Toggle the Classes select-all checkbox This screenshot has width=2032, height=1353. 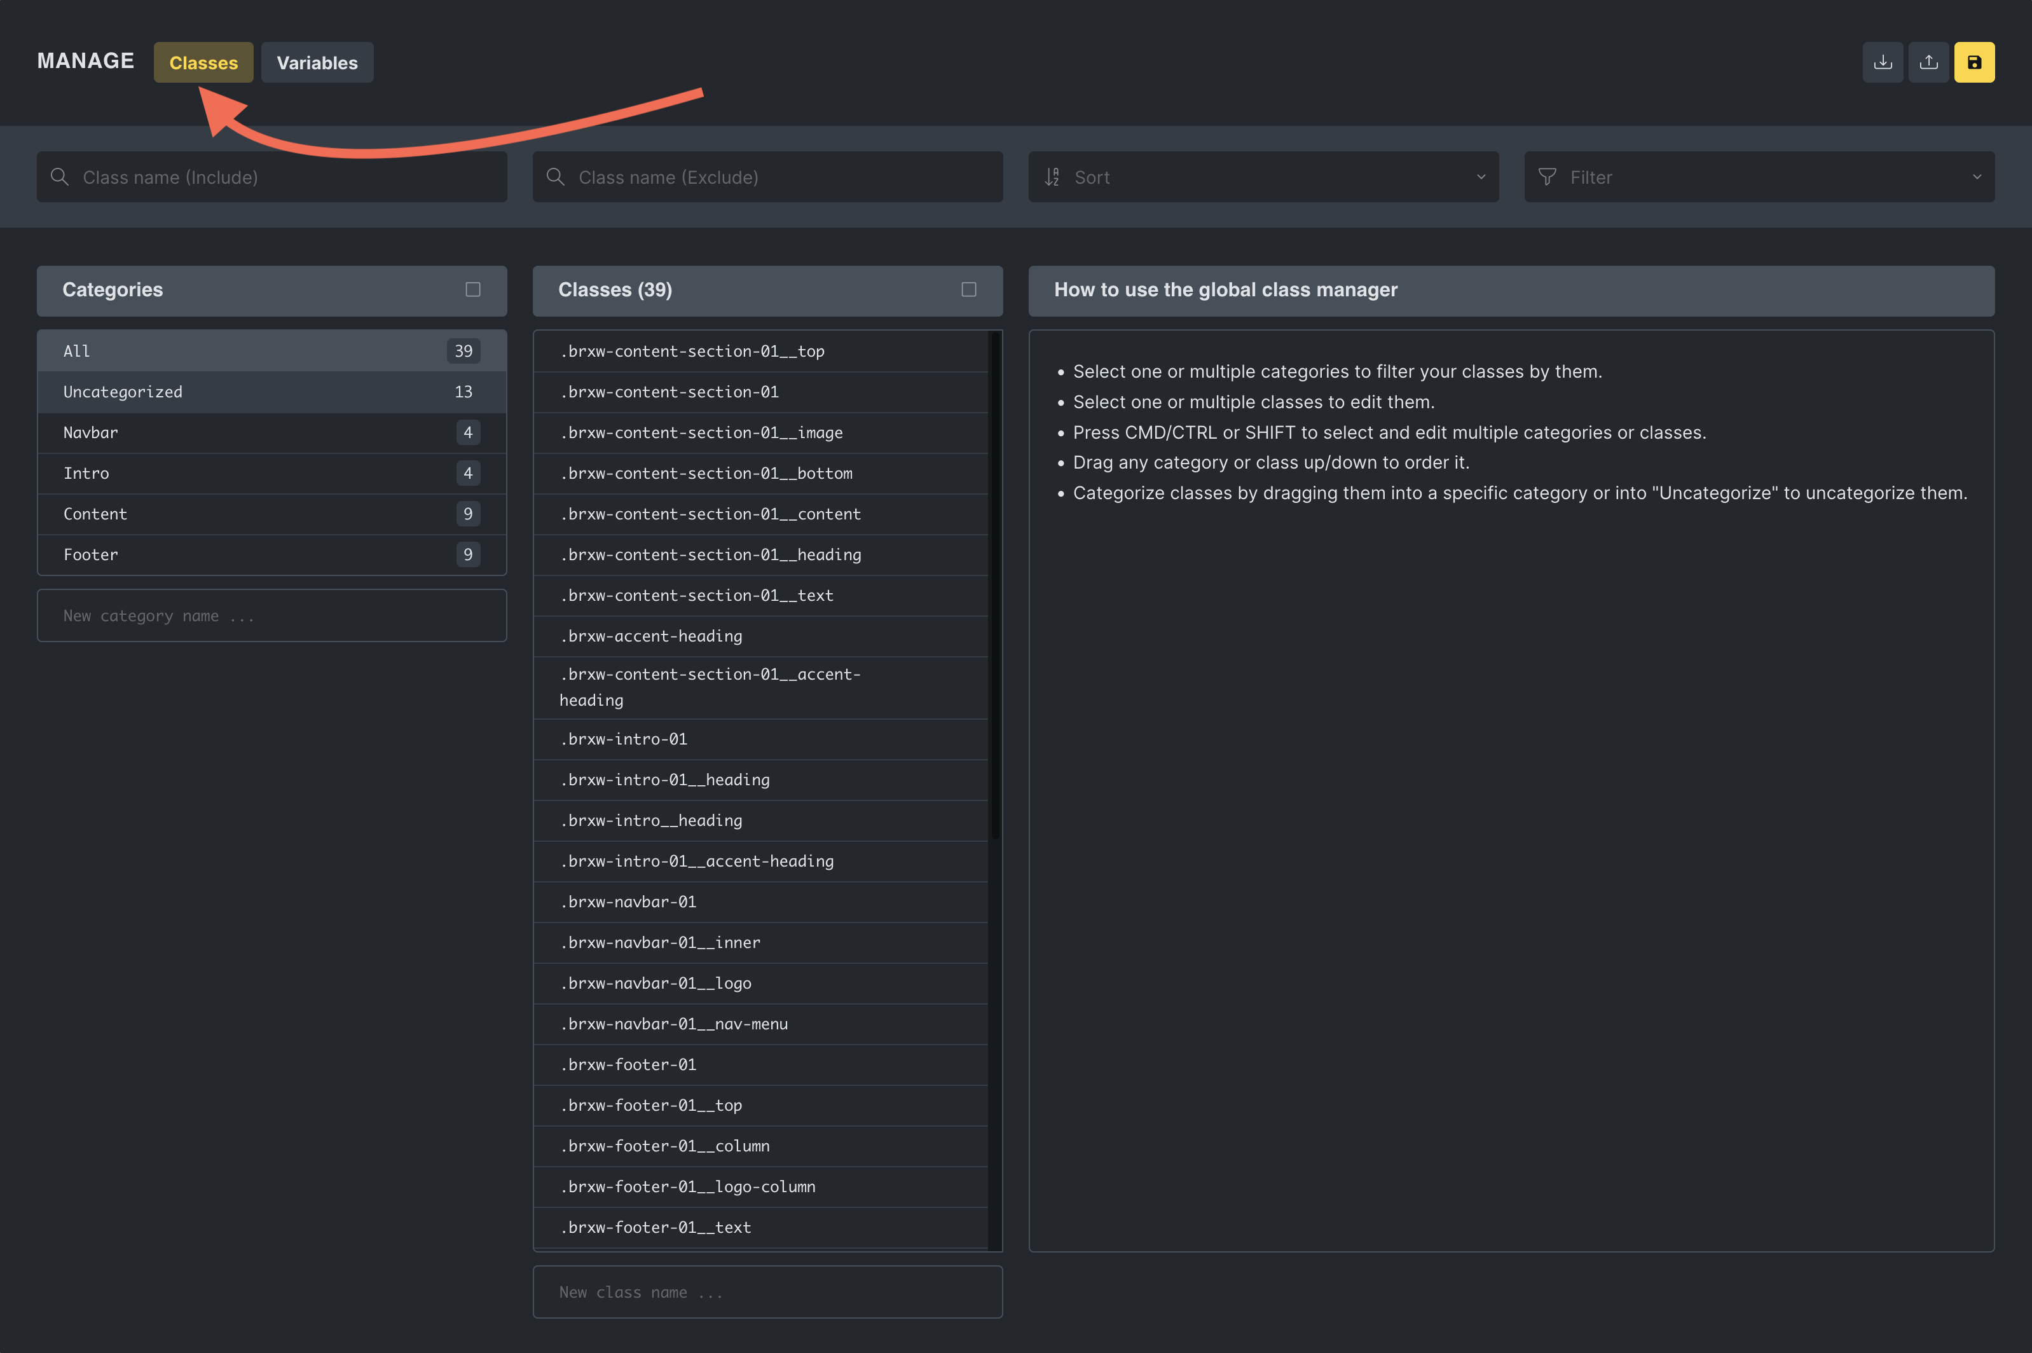(968, 290)
